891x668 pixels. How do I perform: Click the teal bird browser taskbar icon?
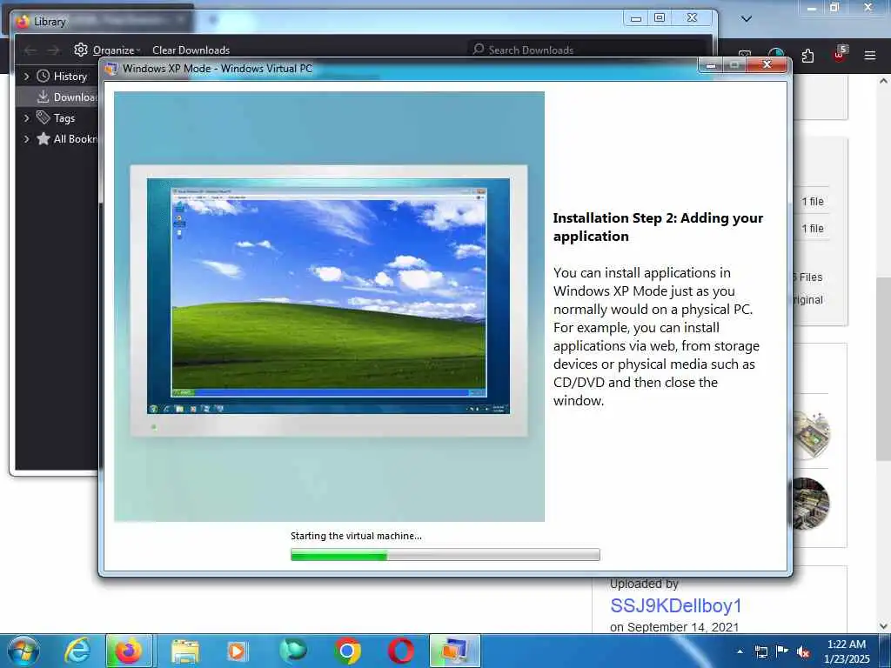coord(292,651)
